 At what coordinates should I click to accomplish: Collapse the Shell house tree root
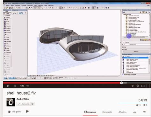click(x=123, y=14)
